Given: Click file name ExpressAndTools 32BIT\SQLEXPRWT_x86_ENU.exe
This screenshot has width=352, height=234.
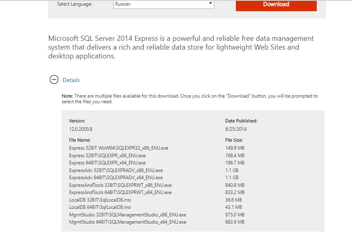Looking at the screenshot, I should 120,185.
